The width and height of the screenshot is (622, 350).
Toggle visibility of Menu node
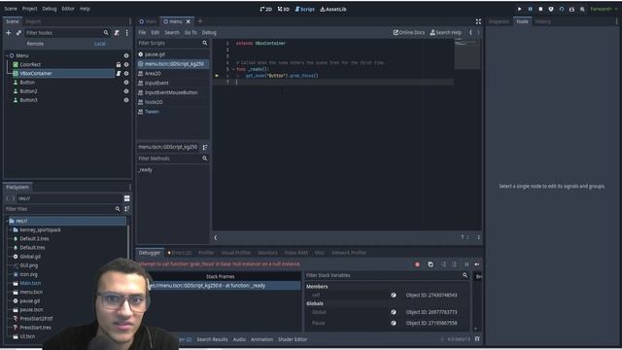(126, 56)
